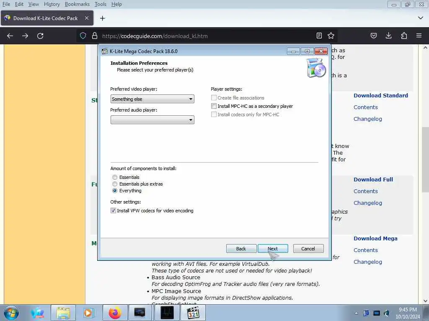Open a new tab with the plus icon

click(103, 18)
